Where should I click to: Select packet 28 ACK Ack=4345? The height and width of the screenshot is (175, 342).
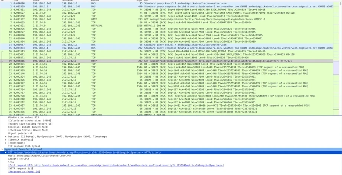tap(167, 90)
